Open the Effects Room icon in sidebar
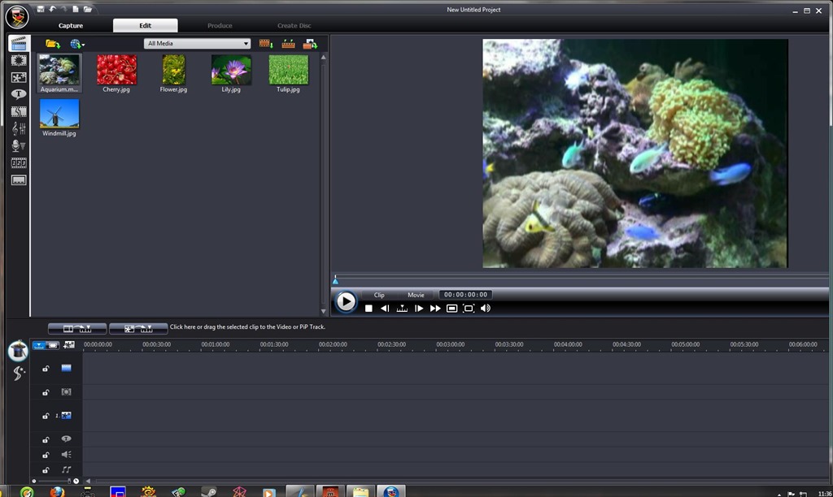The width and height of the screenshot is (833, 497). click(18, 60)
